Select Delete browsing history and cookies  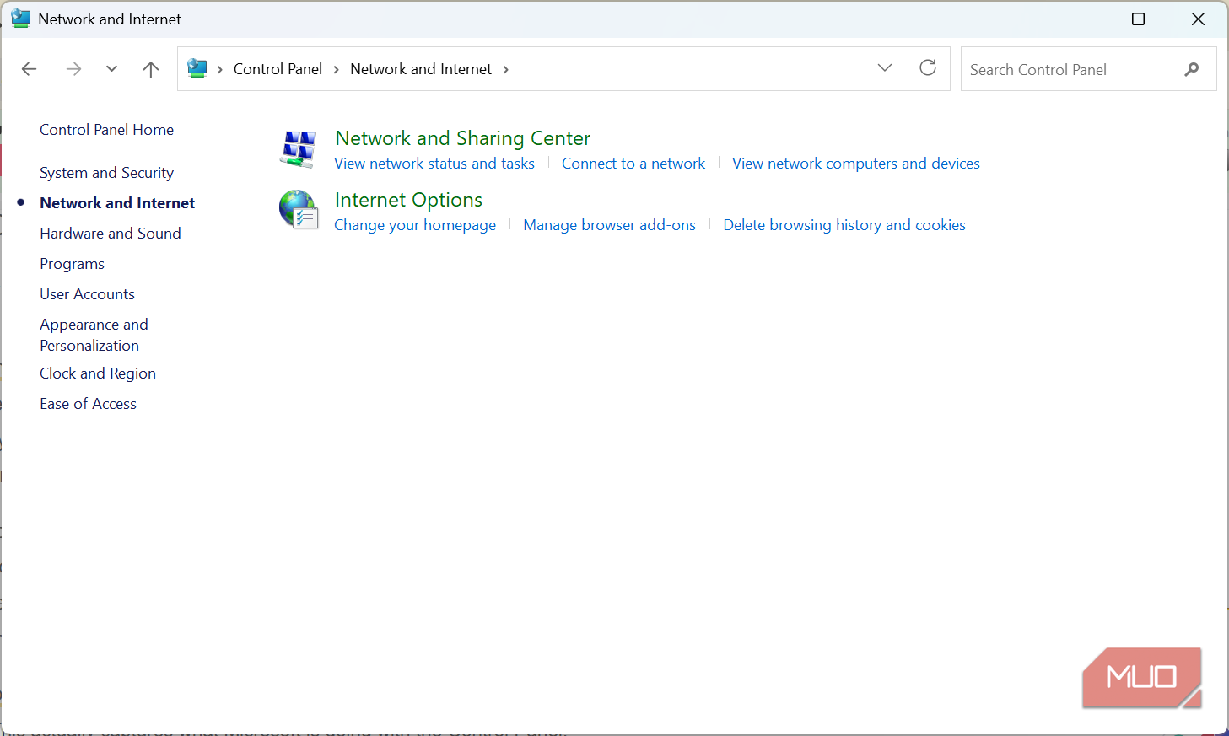(x=844, y=225)
